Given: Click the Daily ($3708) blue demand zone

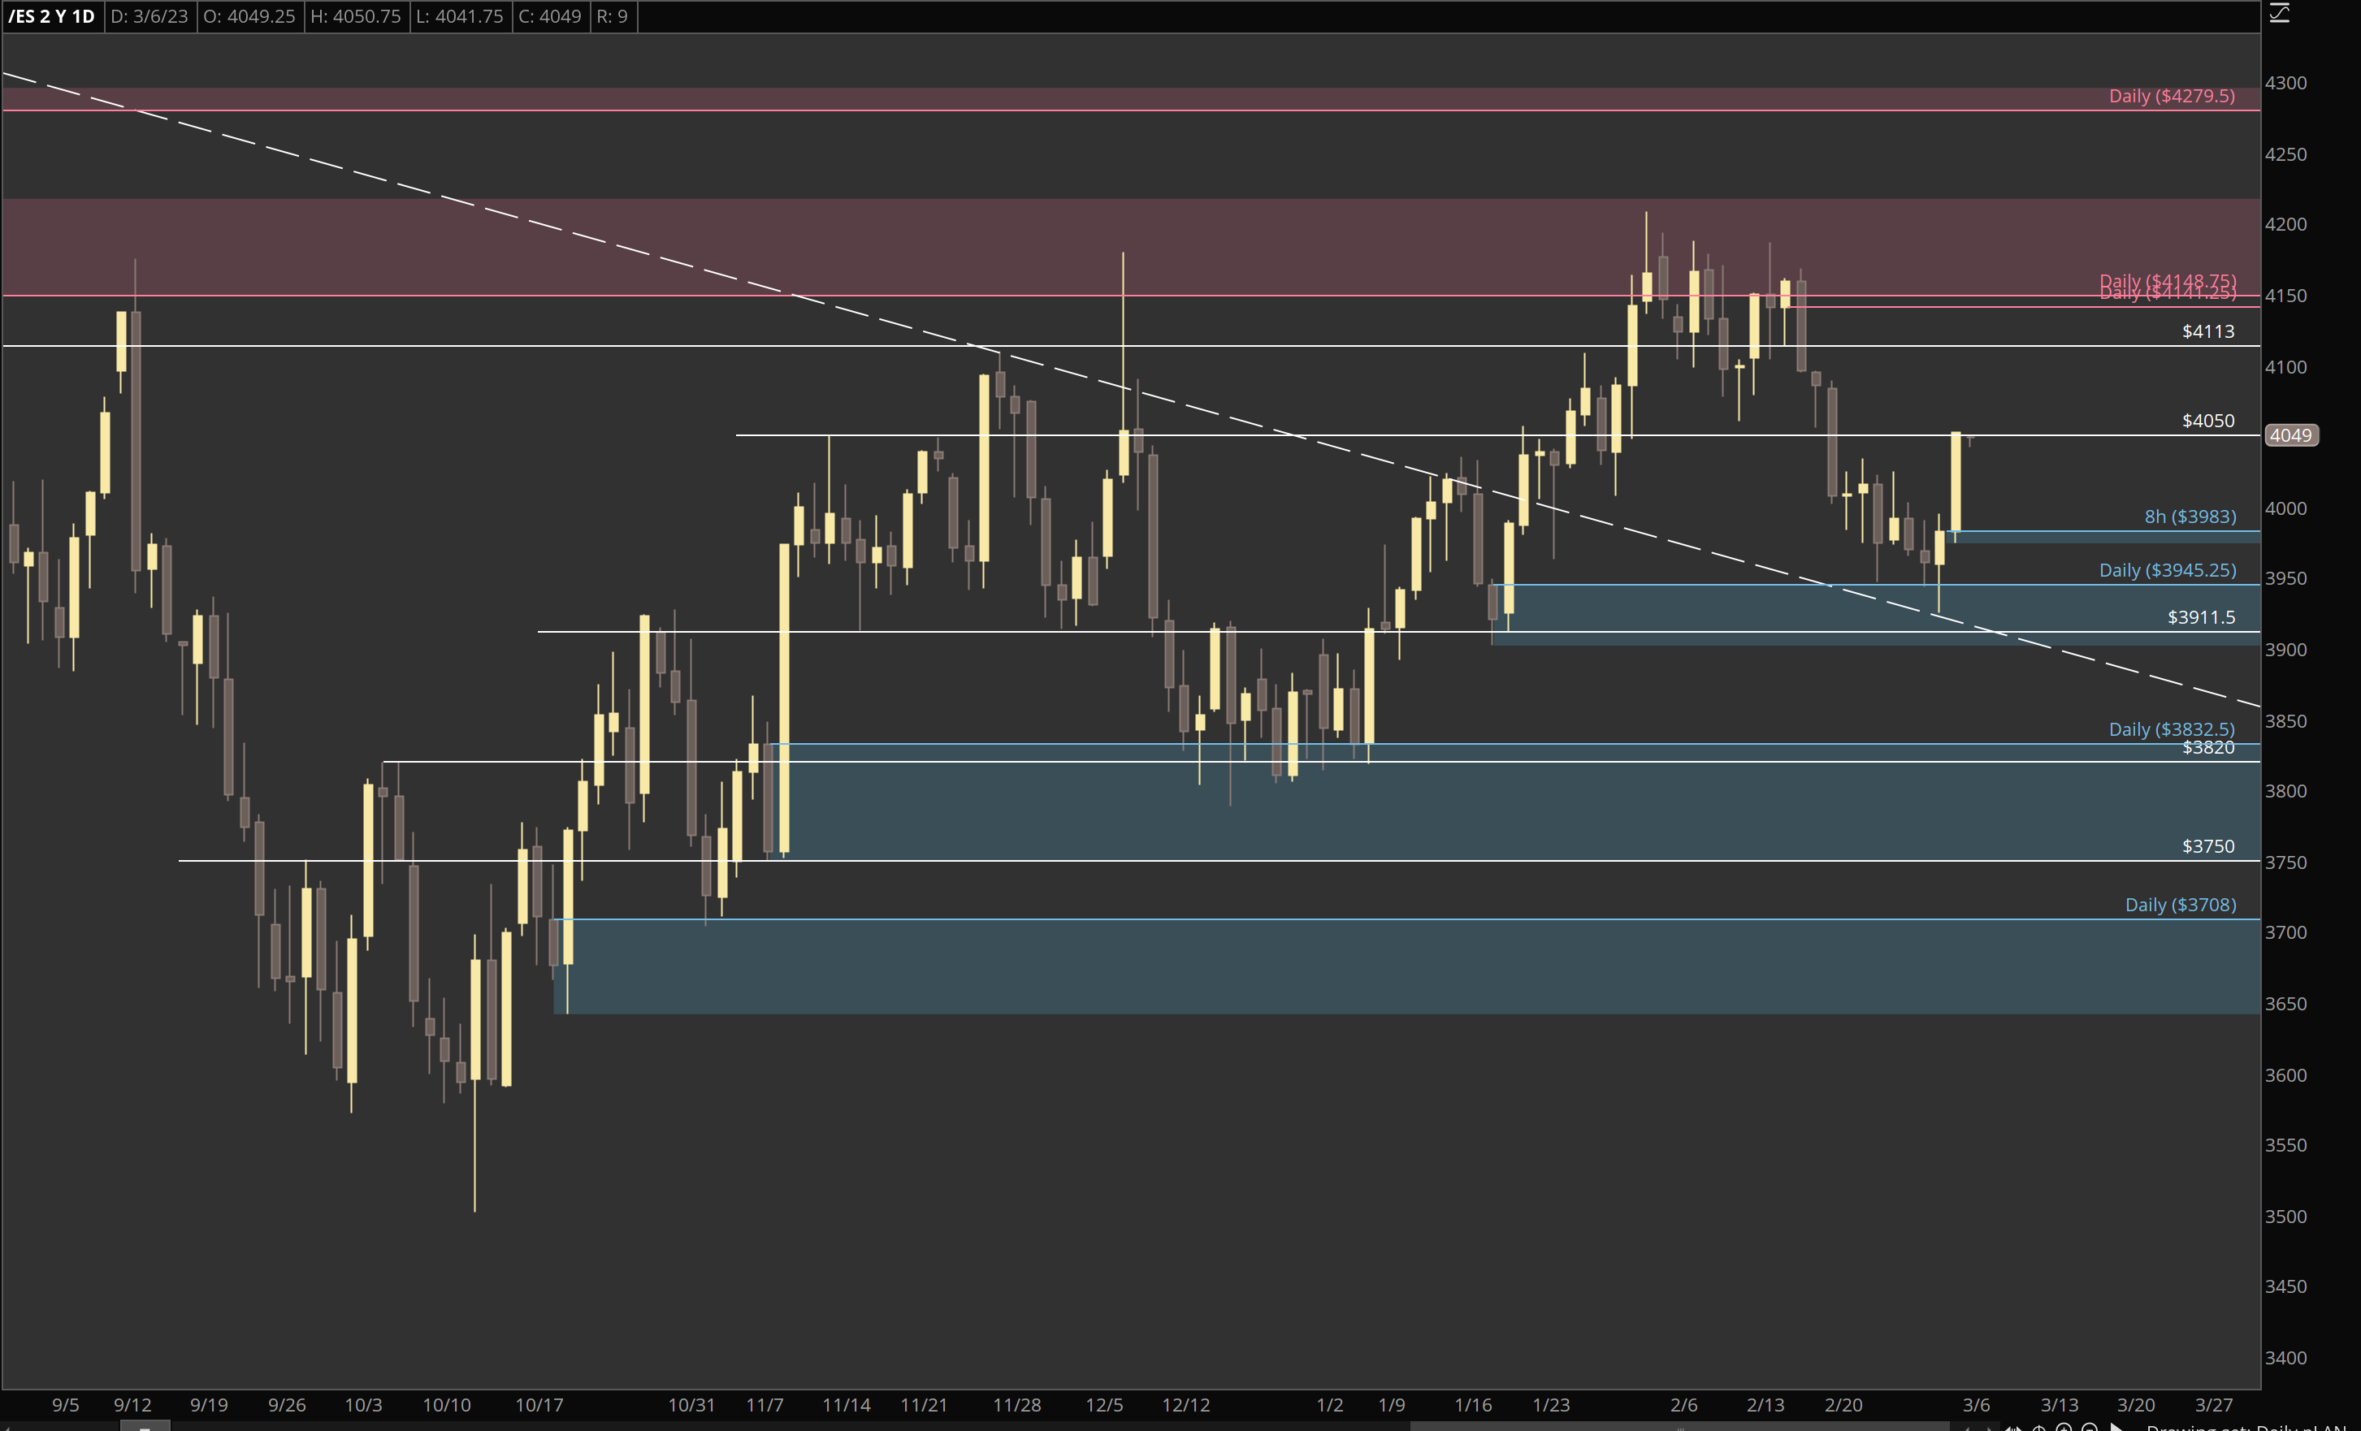Looking at the screenshot, I should click(x=1341, y=967).
